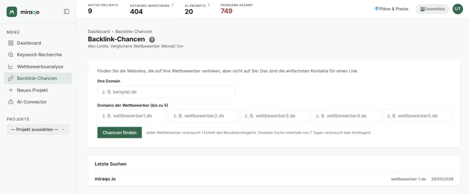Open AI-Connector menu item
The width and height of the screenshot is (469, 194).
point(38,102)
